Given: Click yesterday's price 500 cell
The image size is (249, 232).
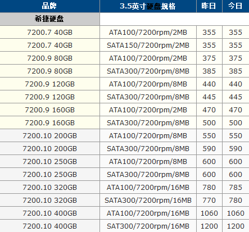Looking at the screenshot, I should pos(209,122).
